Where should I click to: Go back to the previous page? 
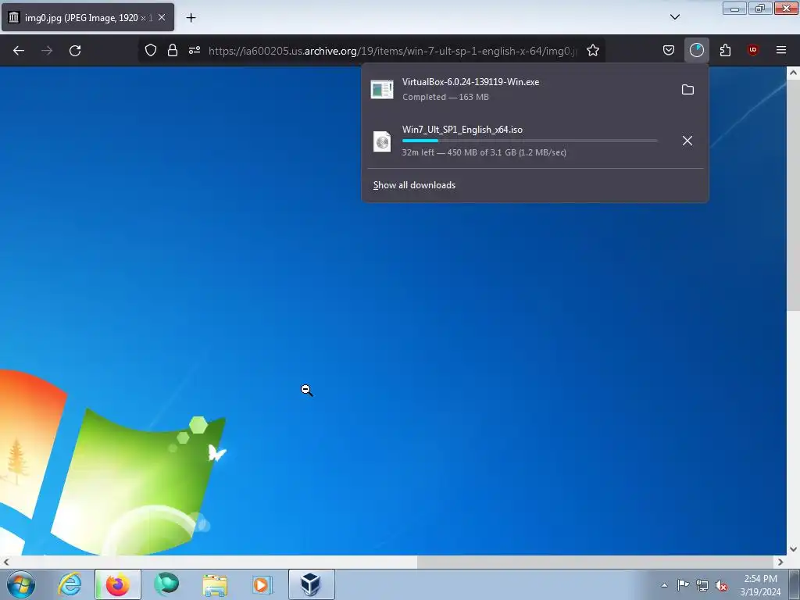tap(19, 51)
